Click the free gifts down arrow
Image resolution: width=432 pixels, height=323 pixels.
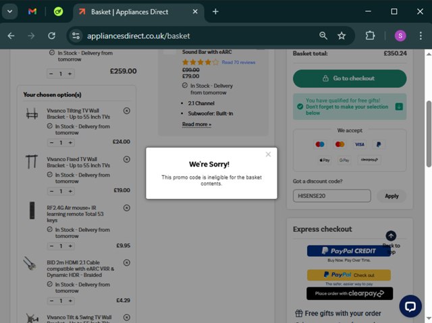pyautogui.click(x=399, y=107)
